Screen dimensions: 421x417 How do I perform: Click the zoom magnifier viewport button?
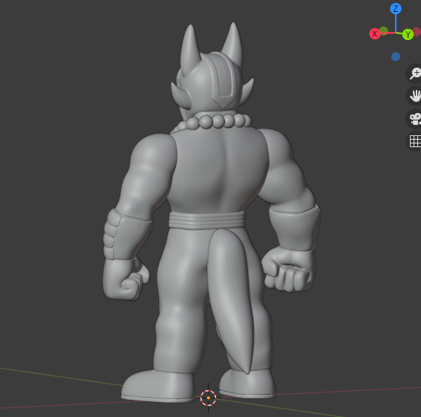415,74
